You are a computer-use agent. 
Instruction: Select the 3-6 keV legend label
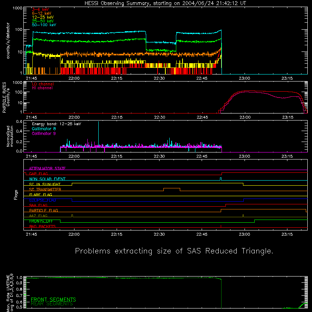click(41, 9)
